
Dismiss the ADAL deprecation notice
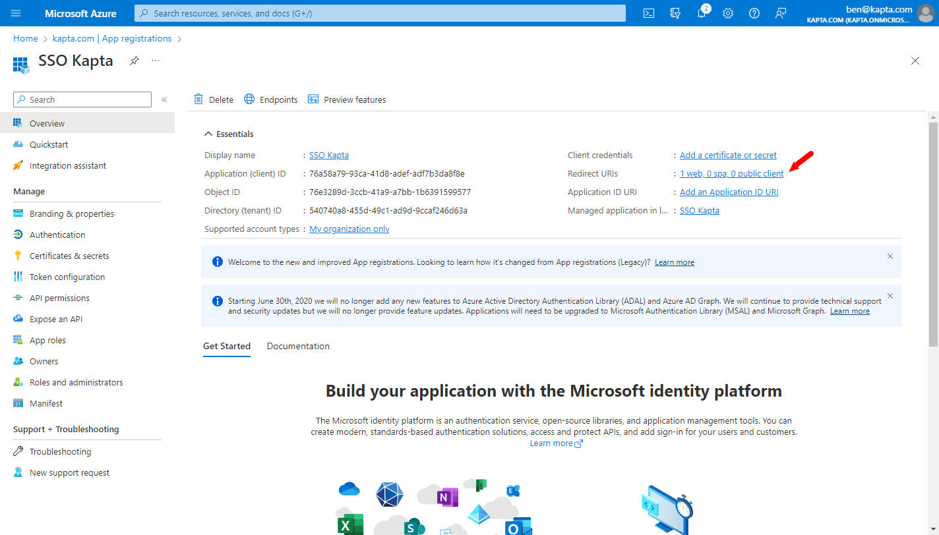coord(890,296)
